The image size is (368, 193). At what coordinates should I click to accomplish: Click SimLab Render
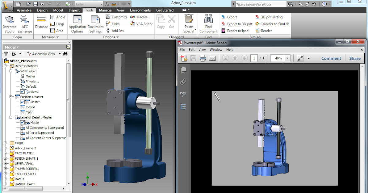pyautogui.click(x=263, y=31)
